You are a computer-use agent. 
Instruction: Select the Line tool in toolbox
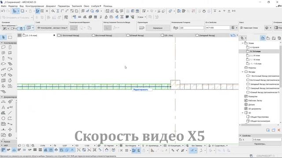[10, 113]
